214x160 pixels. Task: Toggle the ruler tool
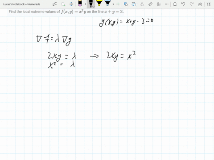click(150, 4)
